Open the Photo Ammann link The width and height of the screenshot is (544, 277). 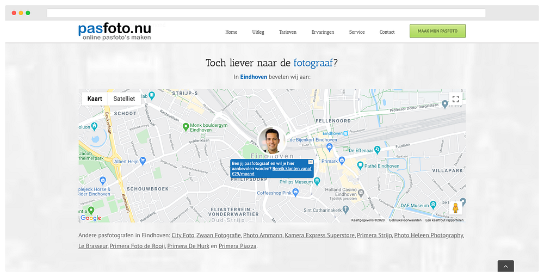(x=263, y=235)
